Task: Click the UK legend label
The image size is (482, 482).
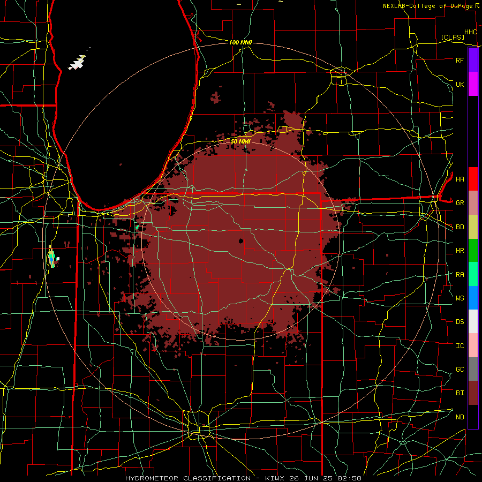Action: (x=460, y=84)
